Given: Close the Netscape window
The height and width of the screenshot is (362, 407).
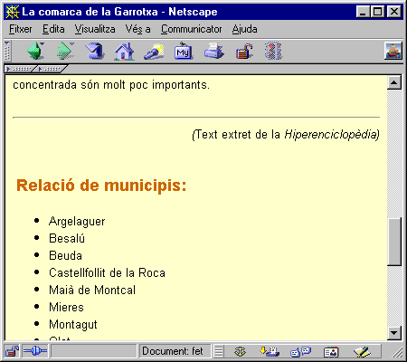Looking at the screenshot, I should [393, 12].
